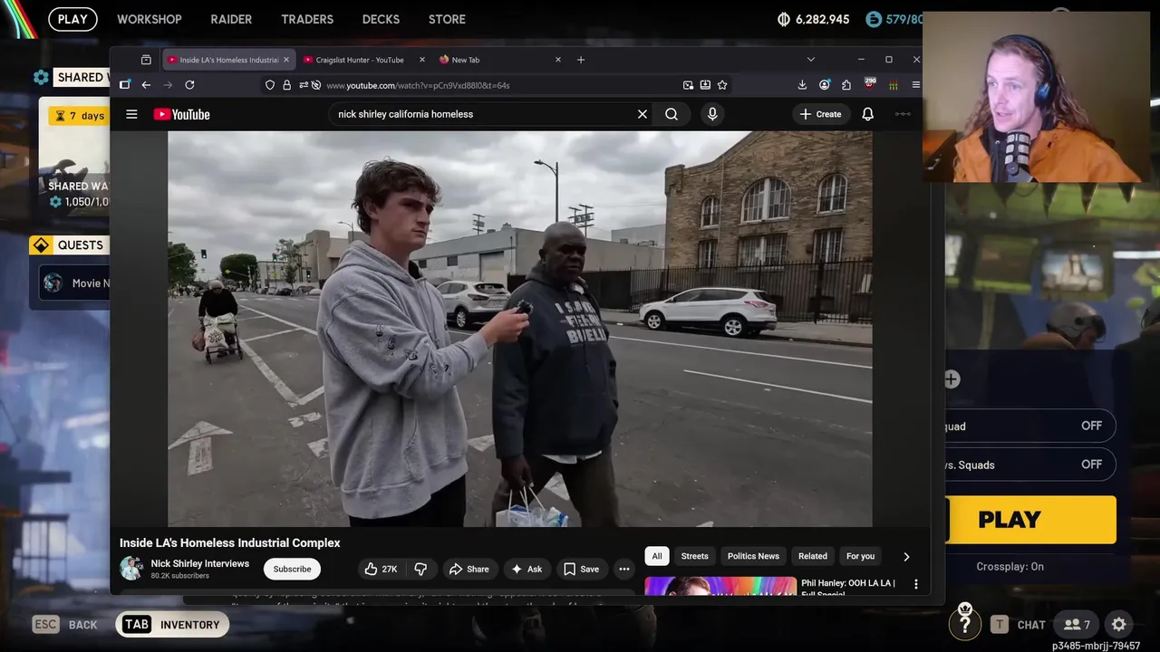Toggle the Squad fill OFF switch
The height and width of the screenshot is (652, 1160).
click(1091, 426)
